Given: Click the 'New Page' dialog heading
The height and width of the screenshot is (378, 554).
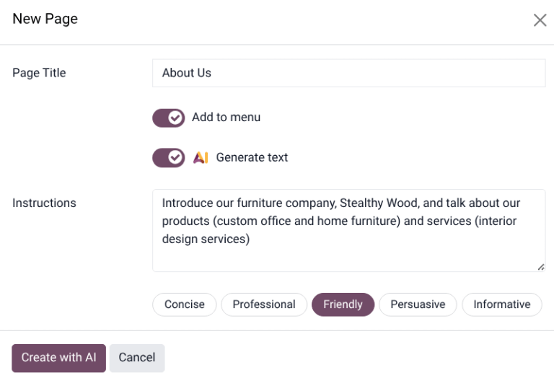Looking at the screenshot, I should pyautogui.click(x=45, y=19).
